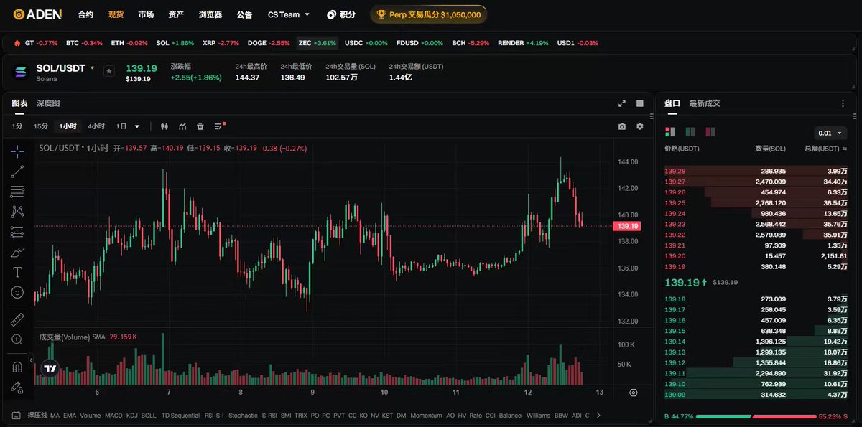Image resolution: width=862 pixels, height=427 pixels.
Task: Show buy orders only in order book
Action: point(690,131)
